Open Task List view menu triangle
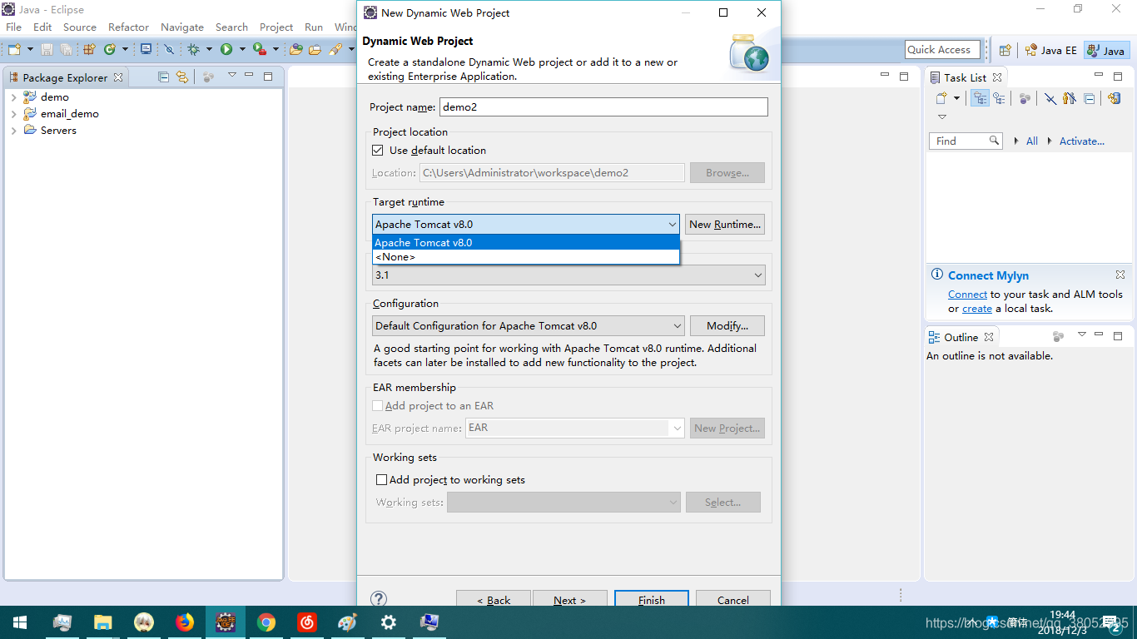The image size is (1137, 639). [x=942, y=116]
